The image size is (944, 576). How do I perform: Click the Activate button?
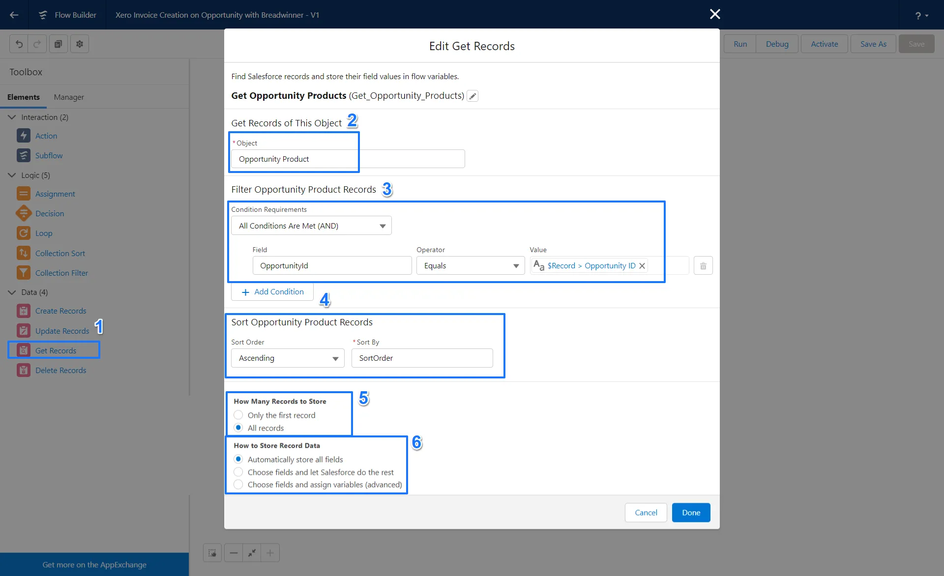click(824, 44)
